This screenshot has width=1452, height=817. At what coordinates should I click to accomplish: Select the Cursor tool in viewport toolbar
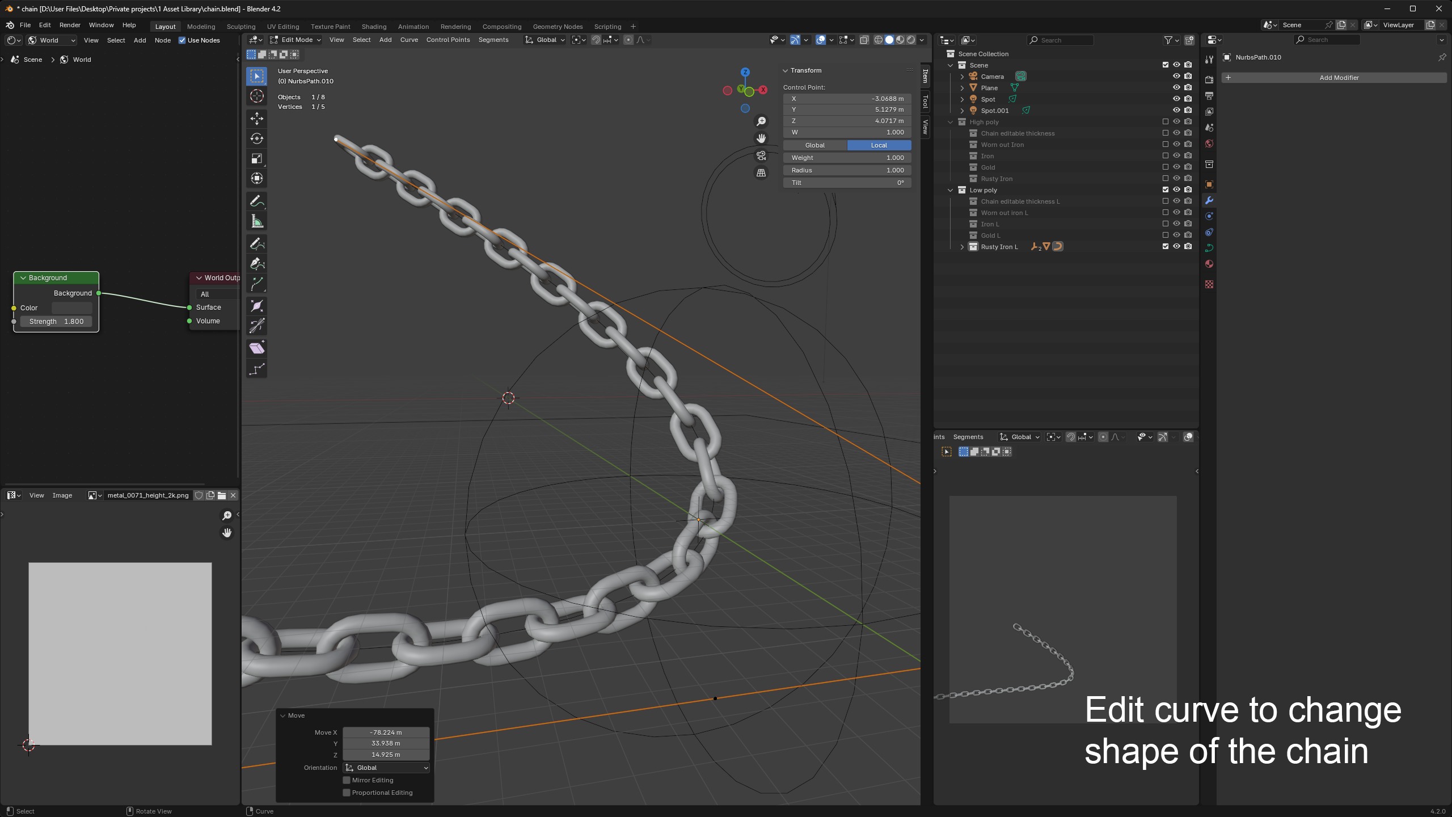256,96
